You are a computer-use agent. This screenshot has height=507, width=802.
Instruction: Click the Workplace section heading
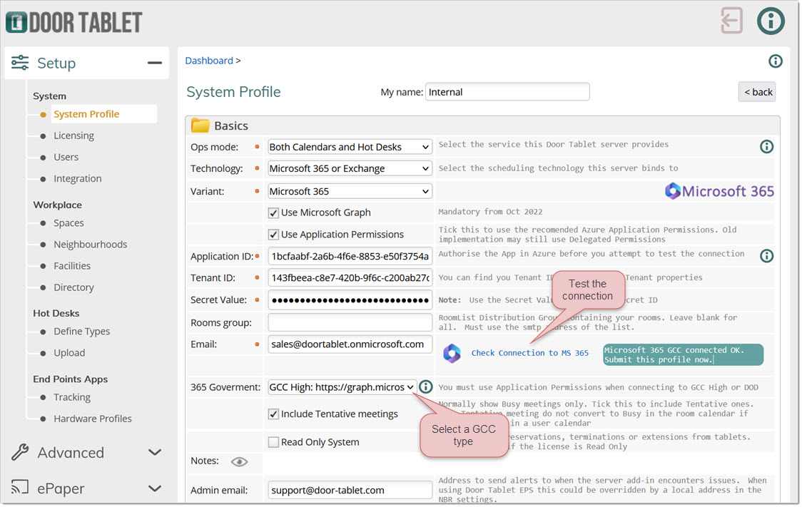[x=57, y=205]
